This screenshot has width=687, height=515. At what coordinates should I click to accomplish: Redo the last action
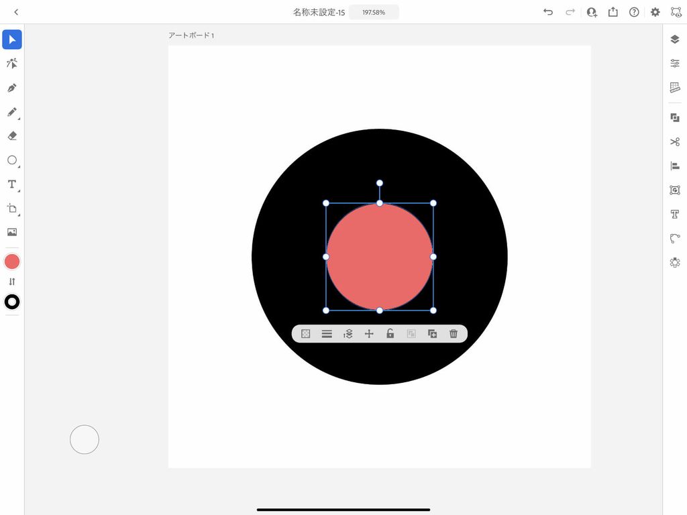click(x=570, y=12)
